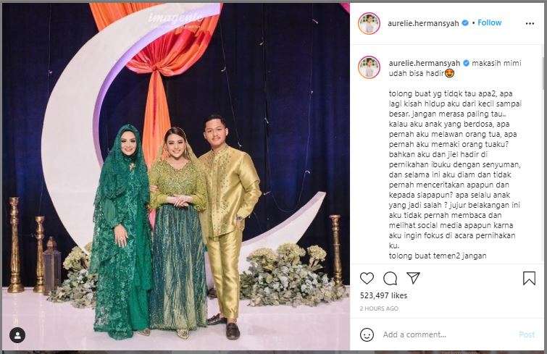Share post via paper plane icon
Image resolution: width=547 pixels, height=354 pixels.
pos(413,278)
